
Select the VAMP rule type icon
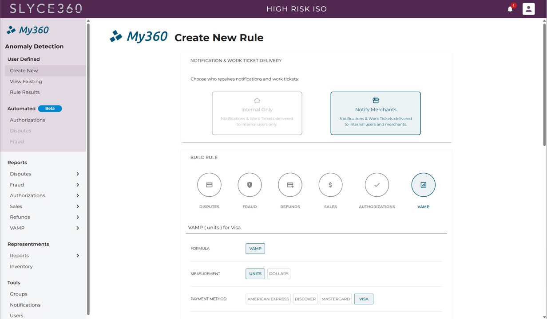423,185
